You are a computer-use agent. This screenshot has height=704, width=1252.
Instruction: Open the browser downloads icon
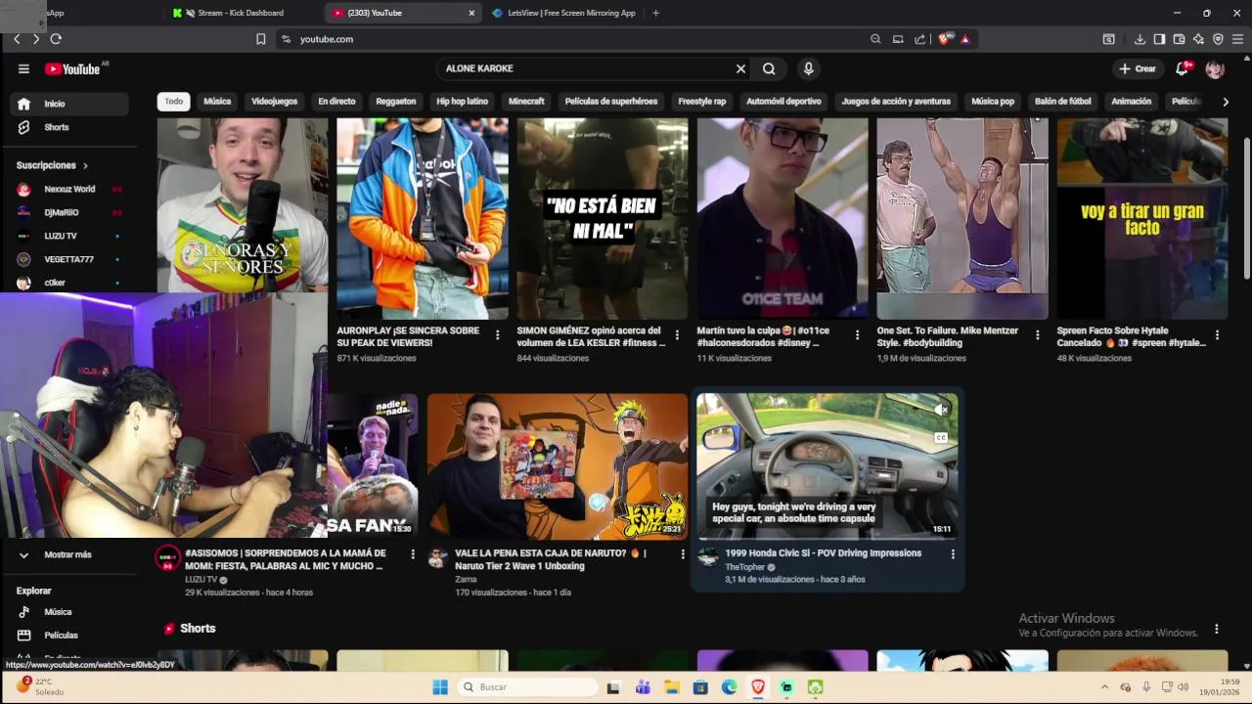tap(1140, 39)
